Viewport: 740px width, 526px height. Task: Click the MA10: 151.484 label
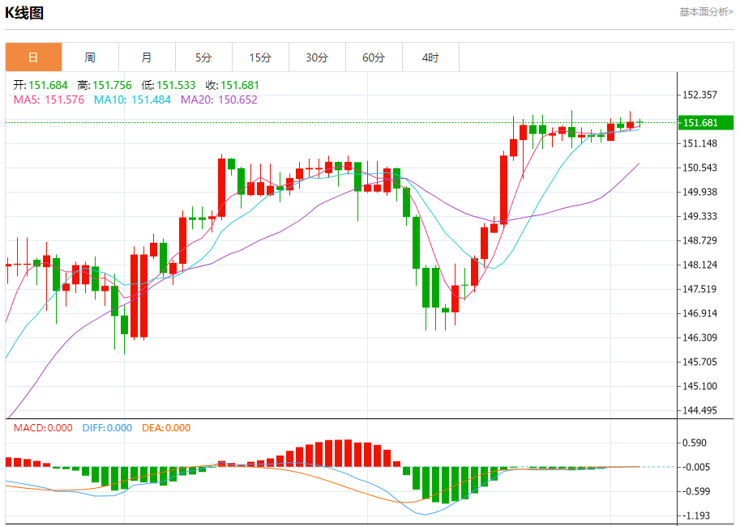click(x=132, y=100)
